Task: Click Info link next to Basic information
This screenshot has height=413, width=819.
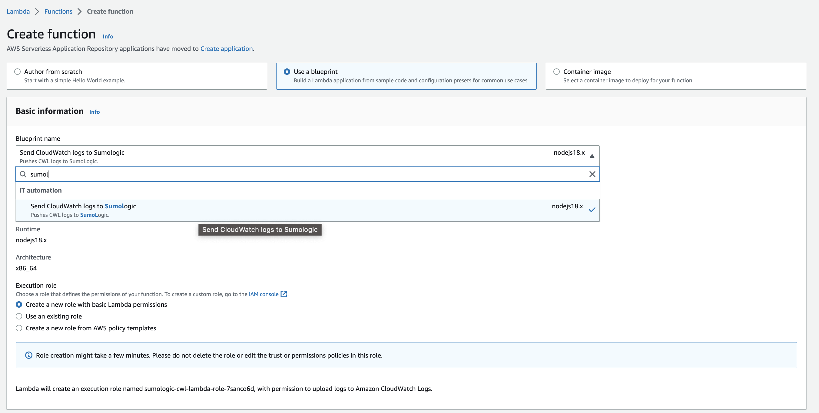Action: 94,112
